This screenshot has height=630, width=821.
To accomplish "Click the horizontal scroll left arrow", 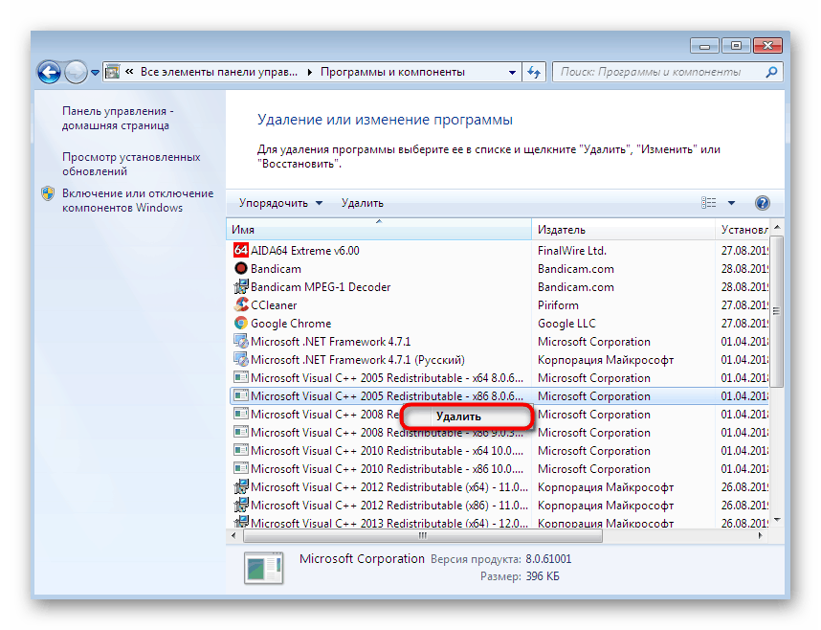I will pyautogui.click(x=233, y=535).
